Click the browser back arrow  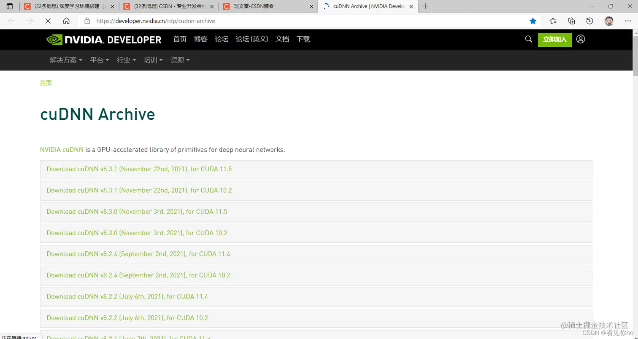tap(11, 21)
